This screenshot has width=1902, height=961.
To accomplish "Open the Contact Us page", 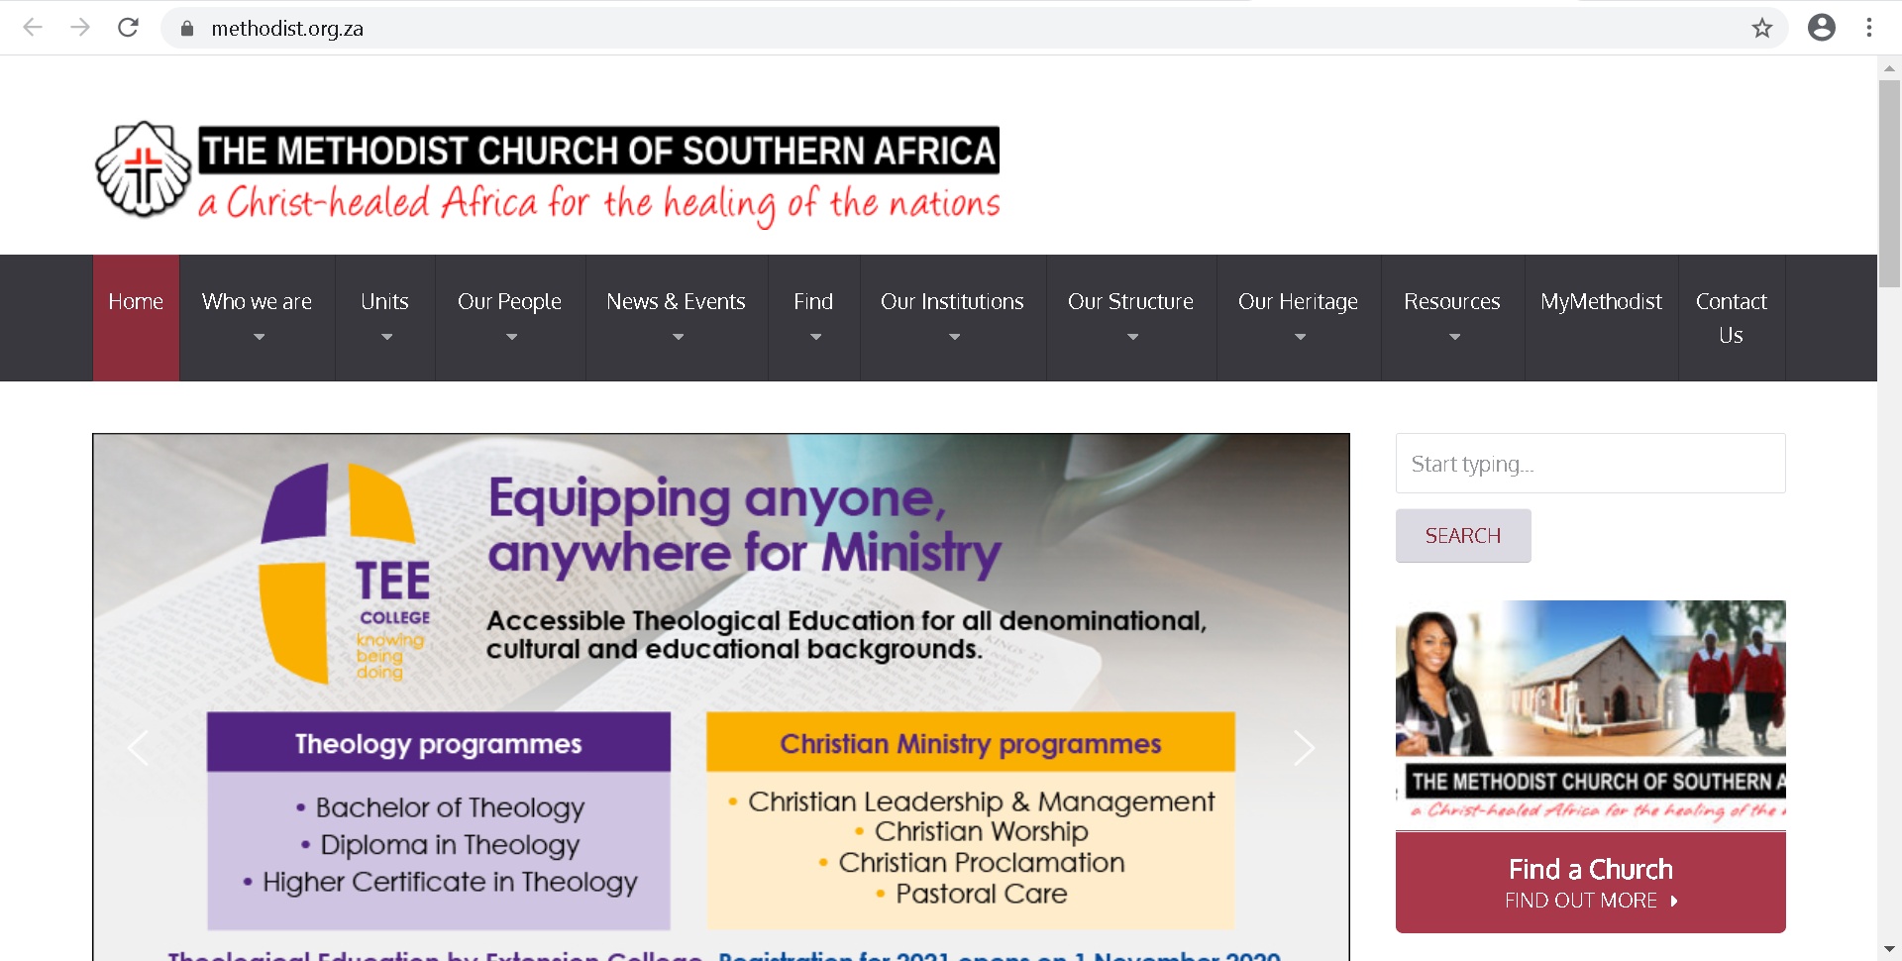I will click(x=1731, y=317).
